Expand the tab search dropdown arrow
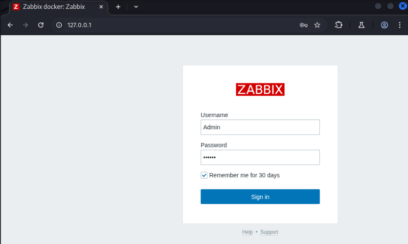The height and width of the screenshot is (244, 408). 136,7
